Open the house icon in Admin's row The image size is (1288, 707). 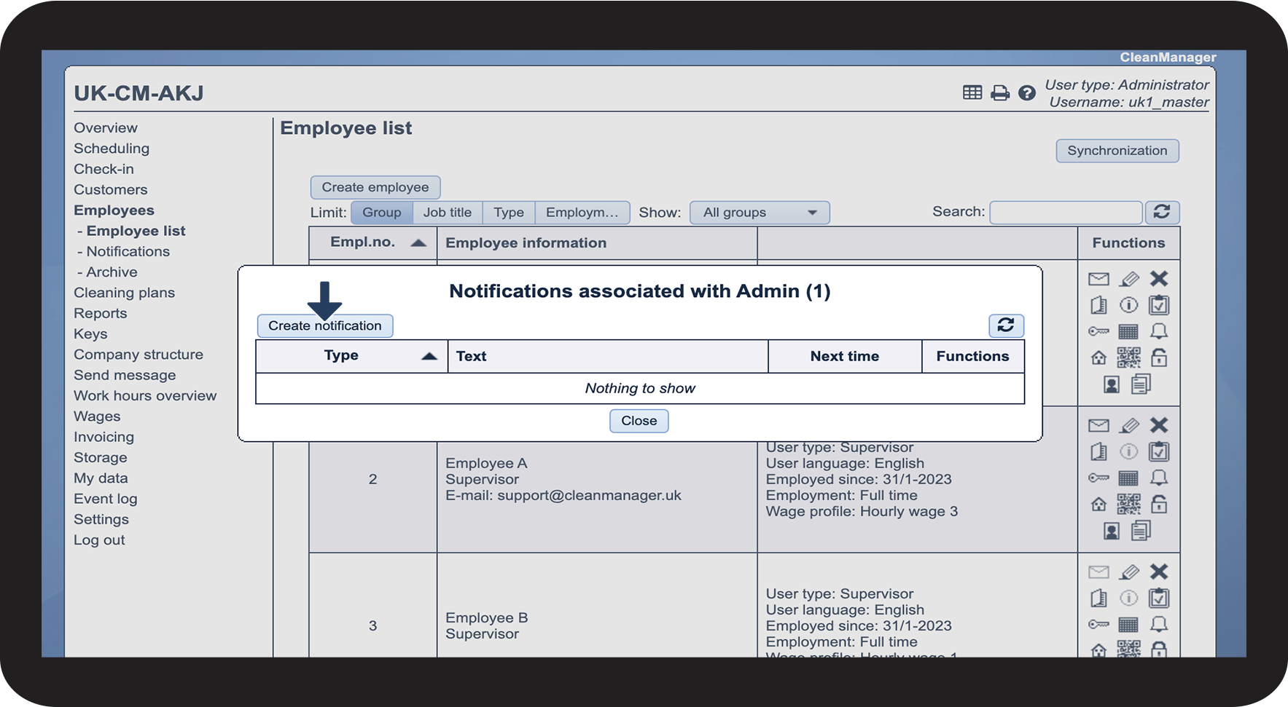(1098, 358)
